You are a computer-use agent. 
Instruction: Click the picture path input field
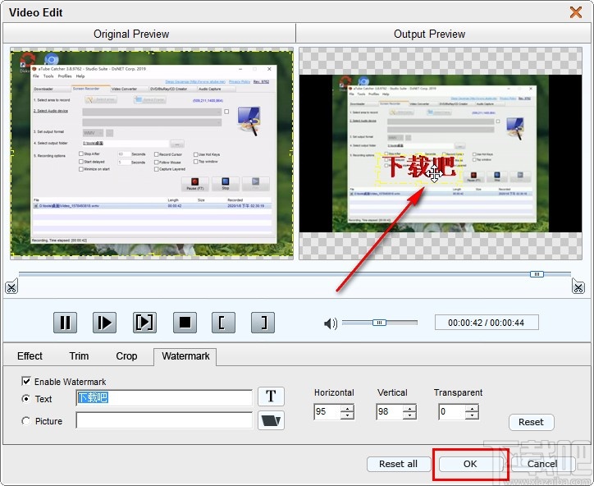[x=164, y=420]
